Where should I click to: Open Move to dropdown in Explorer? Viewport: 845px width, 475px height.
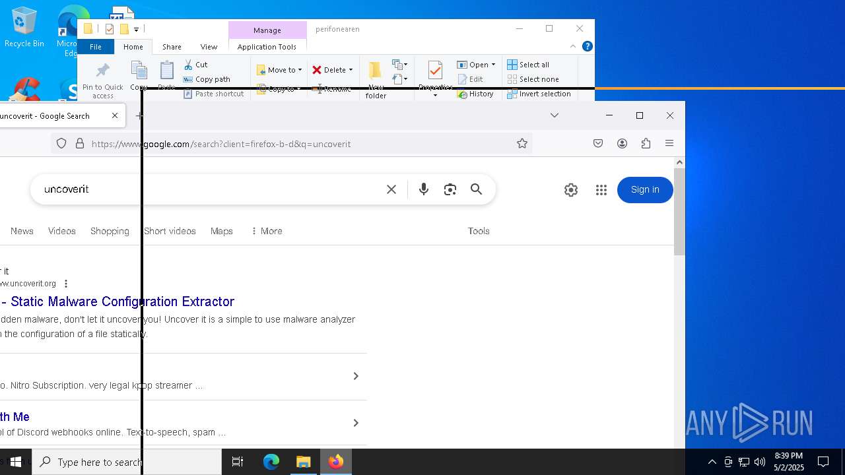click(x=279, y=70)
